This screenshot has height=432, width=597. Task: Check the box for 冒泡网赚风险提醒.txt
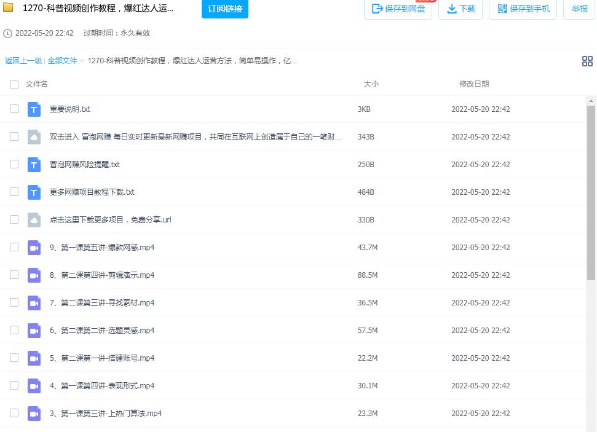click(14, 164)
